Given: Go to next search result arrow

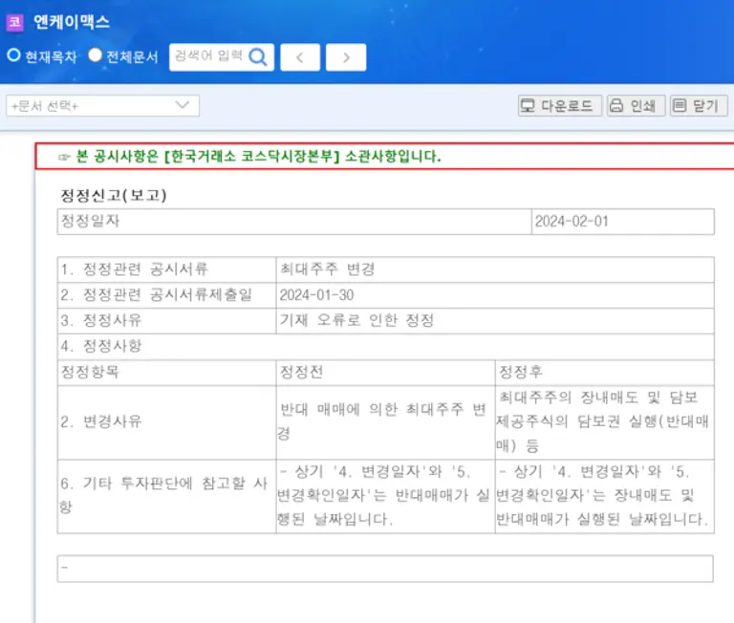Looking at the screenshot, I should [345, 57].
